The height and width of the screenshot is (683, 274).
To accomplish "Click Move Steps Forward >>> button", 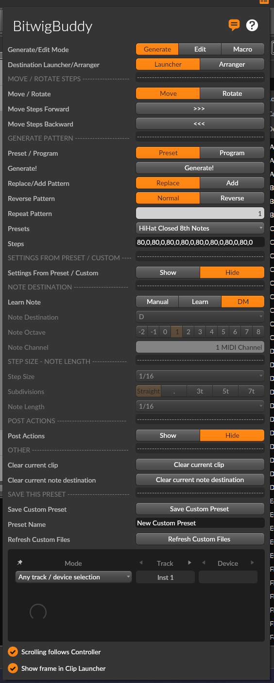I will tap(200, 108).
